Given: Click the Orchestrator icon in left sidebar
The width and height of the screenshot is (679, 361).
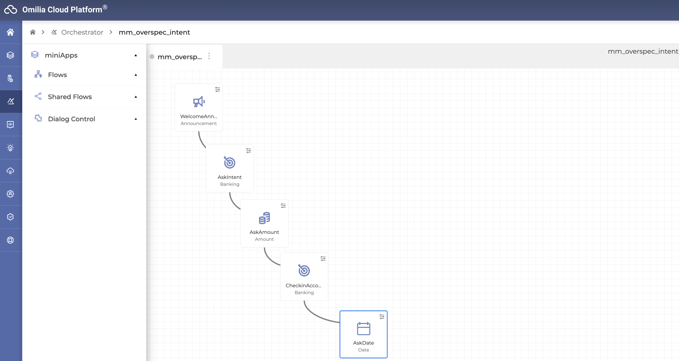Looking at the screenshot, I should click(x=11, y=101).
